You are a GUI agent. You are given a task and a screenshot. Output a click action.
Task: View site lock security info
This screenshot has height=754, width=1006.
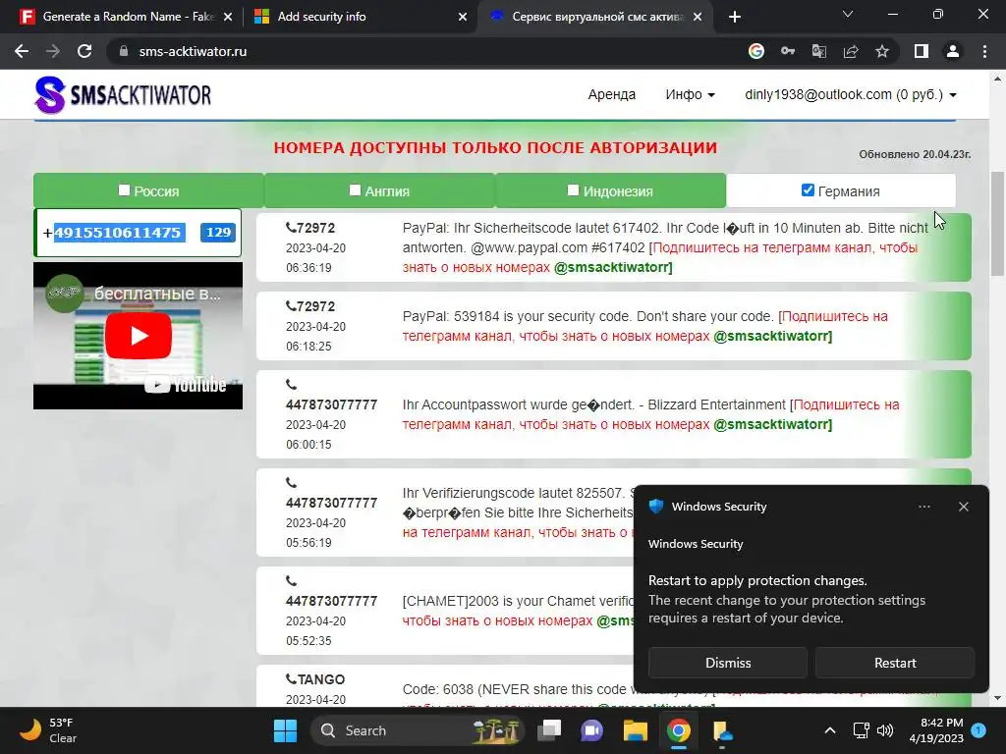pos(124,51)
